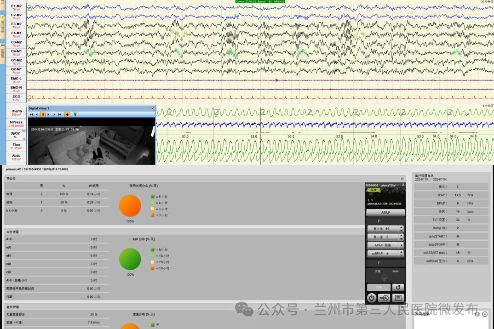
Task: Open the report list icon in prismaTS
Action: click(399, 298)
